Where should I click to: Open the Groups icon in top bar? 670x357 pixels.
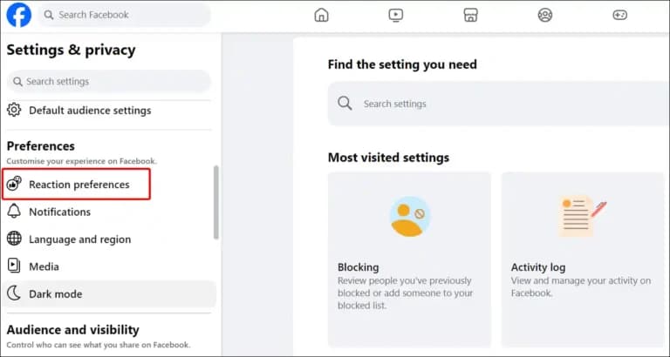pyautogui.click(x=544, y=15)
